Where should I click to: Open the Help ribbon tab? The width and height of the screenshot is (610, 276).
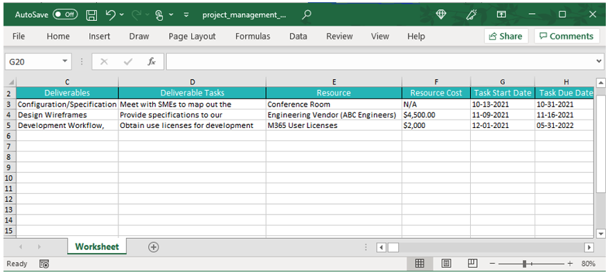click(x=416, y=37)
